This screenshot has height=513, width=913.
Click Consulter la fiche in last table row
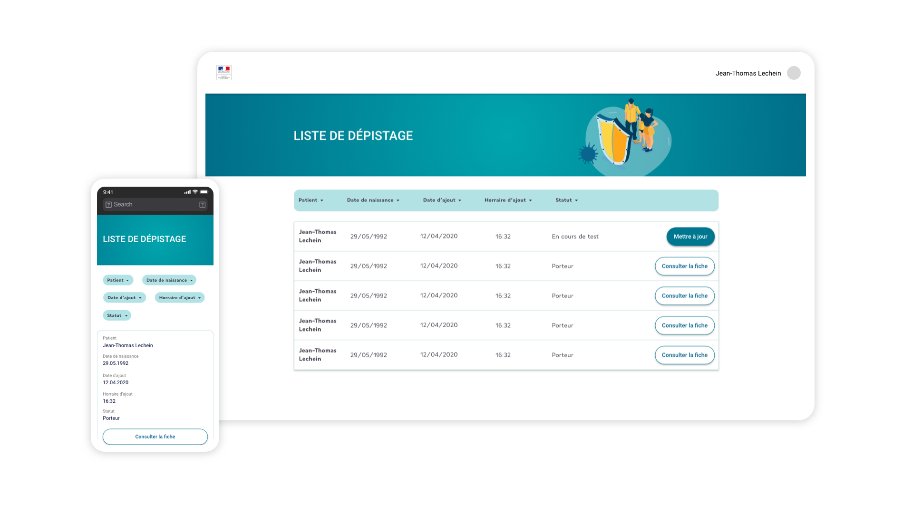click(x=685, y=355)
